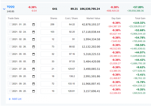Edit the Shares field showing 72
Image resolution: width=151 pixels, height=106 pixels.
pyautogui.click(x=49, y=84)
